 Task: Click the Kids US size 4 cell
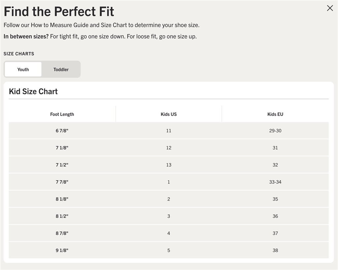(169, 233)
